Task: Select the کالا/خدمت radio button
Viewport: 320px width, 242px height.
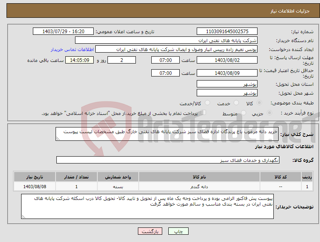Action: pyautogui.click(x=207, y=103)
